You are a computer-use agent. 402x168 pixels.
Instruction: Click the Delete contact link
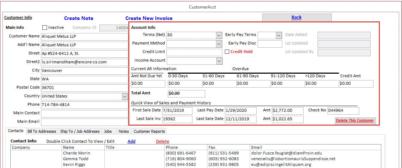163,141
